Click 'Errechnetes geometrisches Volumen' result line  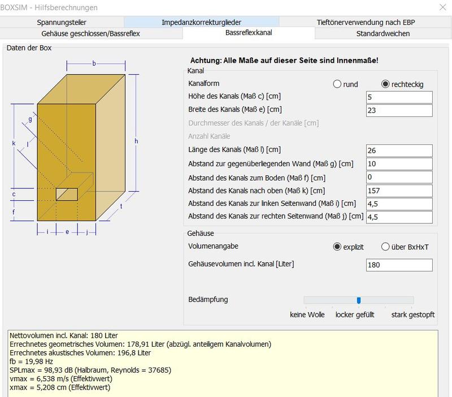click(x=140, y=344)
